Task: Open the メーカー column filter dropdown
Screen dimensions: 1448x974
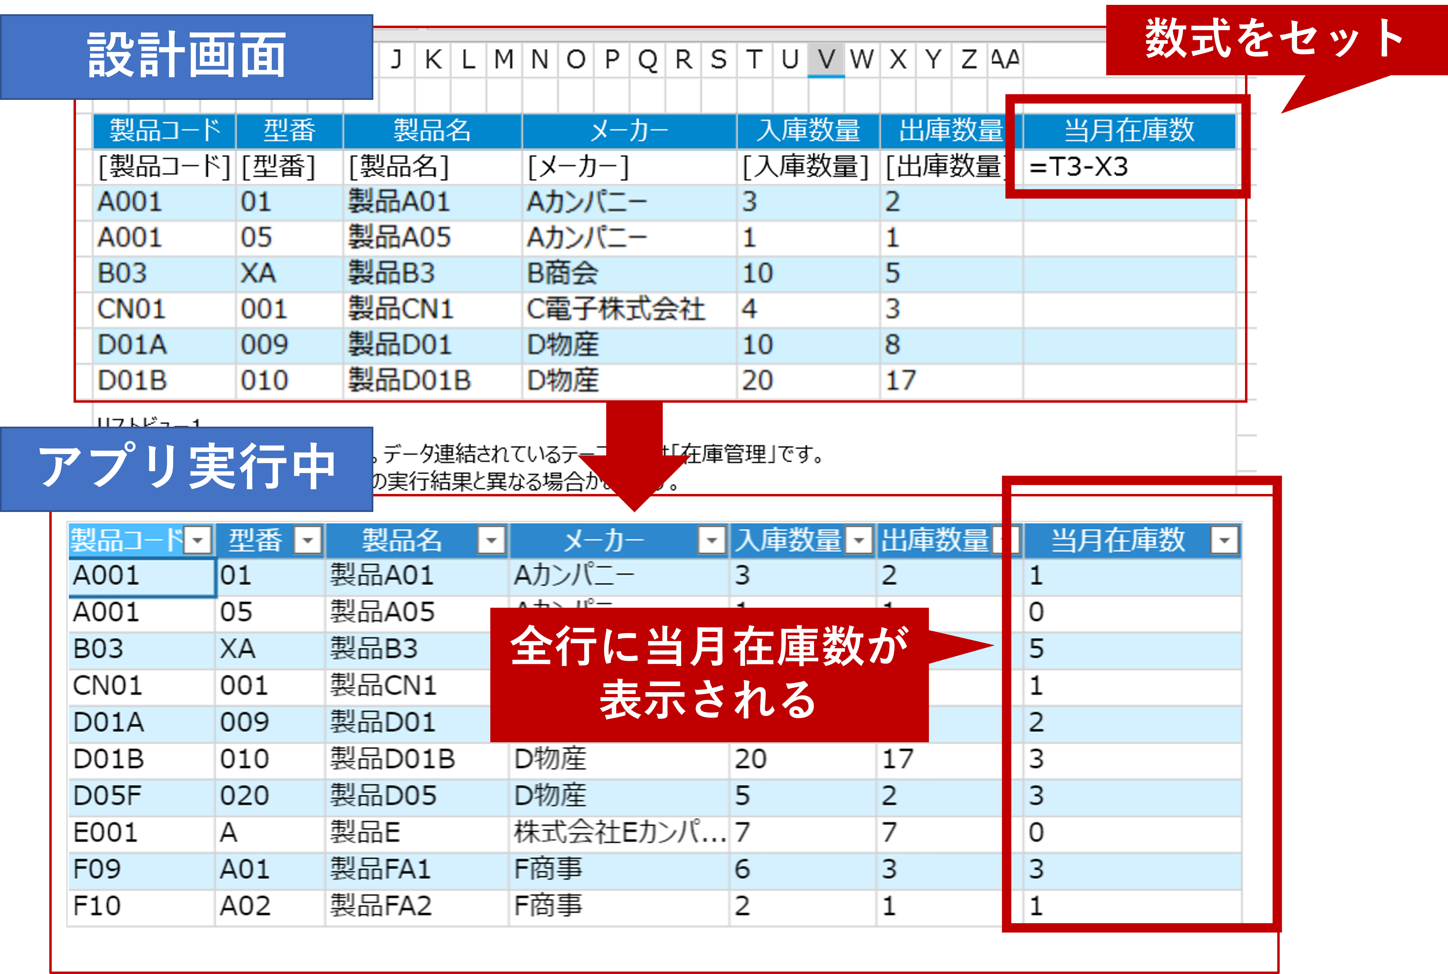Action: [712, 540]
